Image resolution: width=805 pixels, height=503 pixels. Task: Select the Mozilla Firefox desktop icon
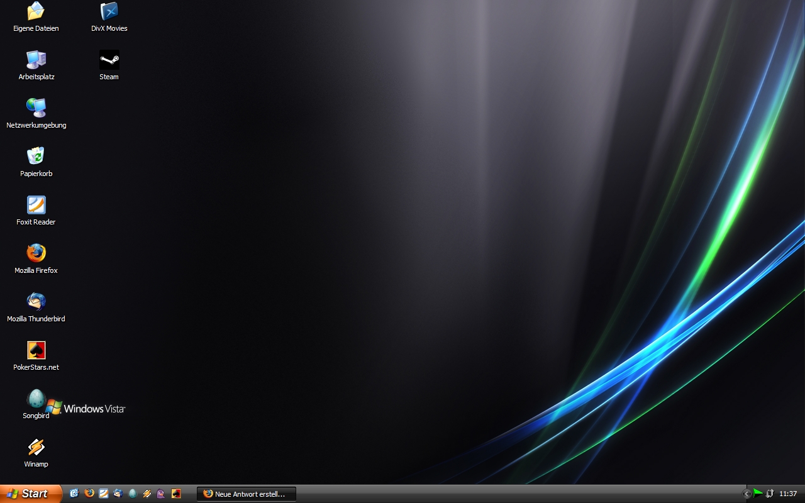(36, 253)
